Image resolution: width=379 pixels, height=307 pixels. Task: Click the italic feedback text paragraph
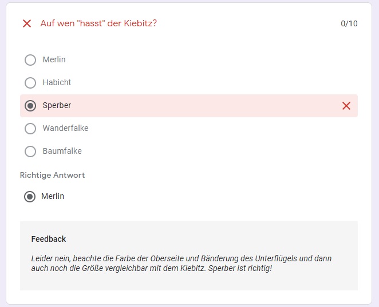coord(181,264)
